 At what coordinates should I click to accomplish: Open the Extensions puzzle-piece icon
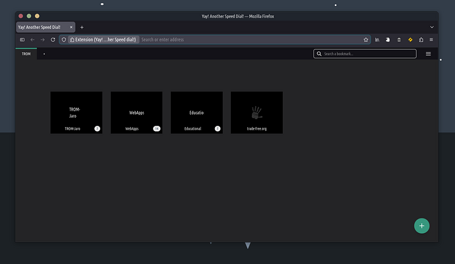pyautogui.click(x=421, y=40)
